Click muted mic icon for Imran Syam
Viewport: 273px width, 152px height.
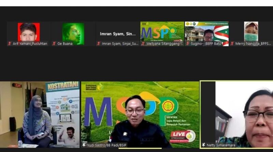tap(99, 44)
